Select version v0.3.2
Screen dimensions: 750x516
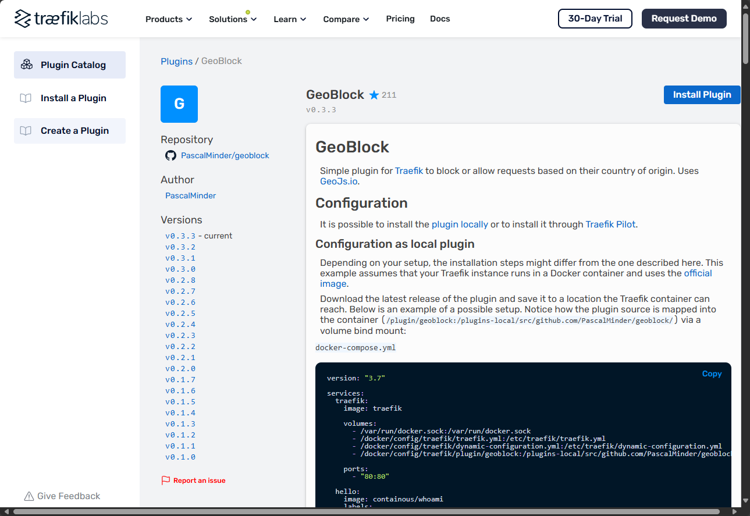pos(180,247)
